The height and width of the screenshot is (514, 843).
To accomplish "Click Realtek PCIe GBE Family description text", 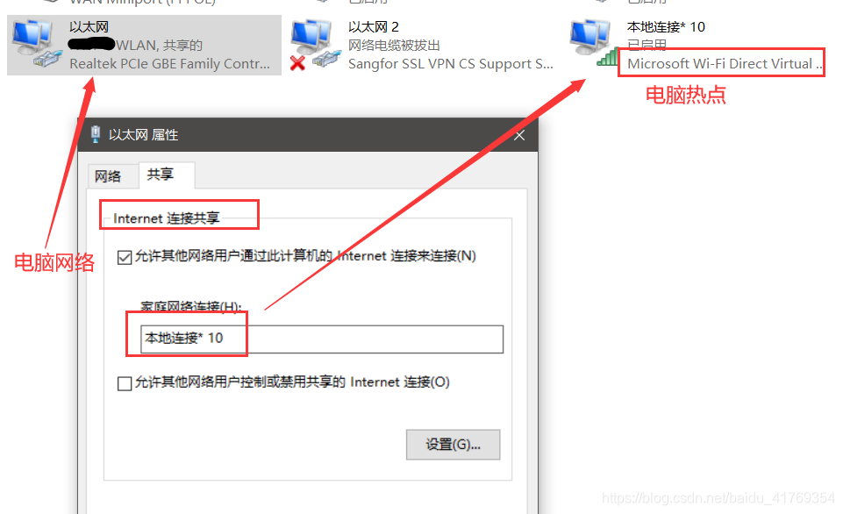I will pyautogui.click(x=170, y=63).
